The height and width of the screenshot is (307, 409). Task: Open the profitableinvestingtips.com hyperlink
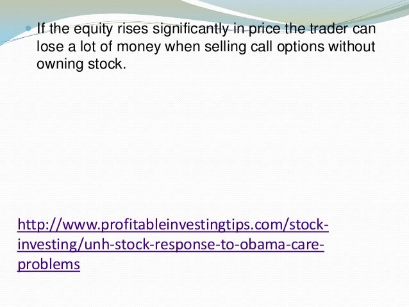[173, 244]
